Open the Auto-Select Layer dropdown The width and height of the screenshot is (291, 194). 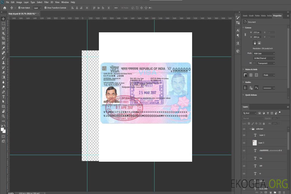pyautogui.click(x=37, y=8)
